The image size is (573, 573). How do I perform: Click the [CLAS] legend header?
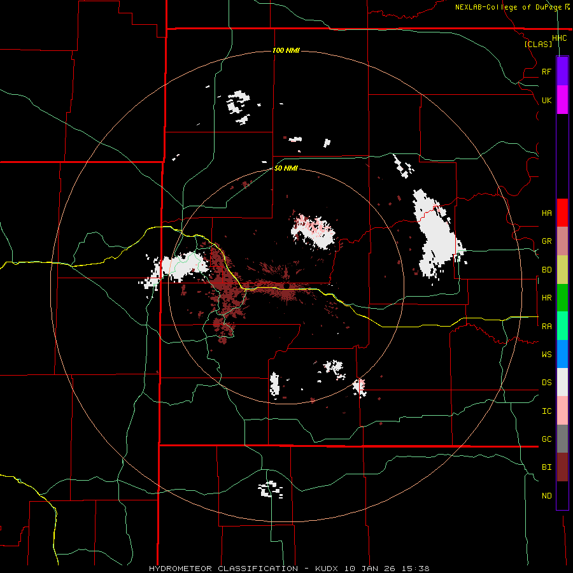coord(538,44)
